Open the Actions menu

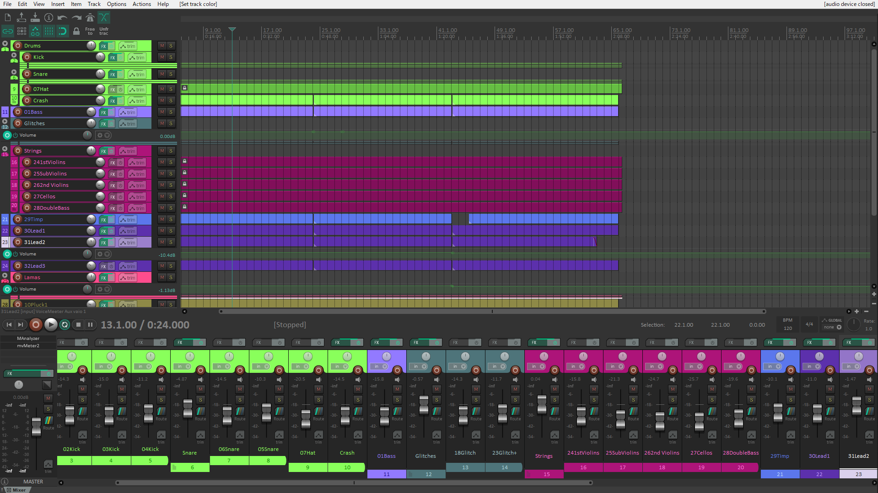pos(142,4)
